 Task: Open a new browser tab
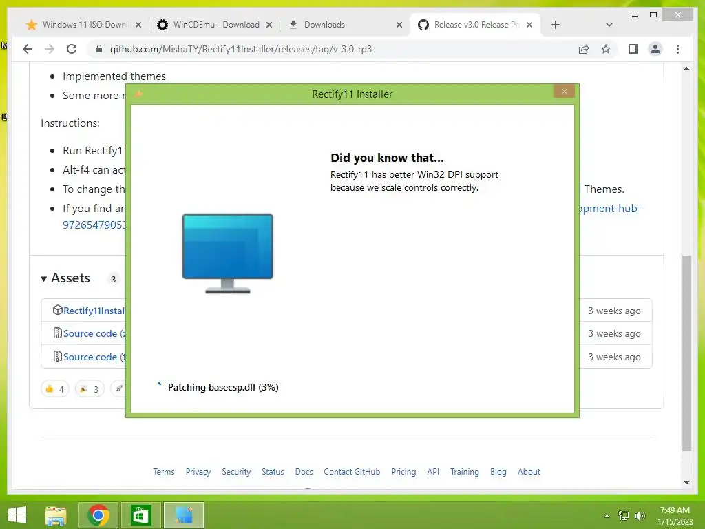556,25
